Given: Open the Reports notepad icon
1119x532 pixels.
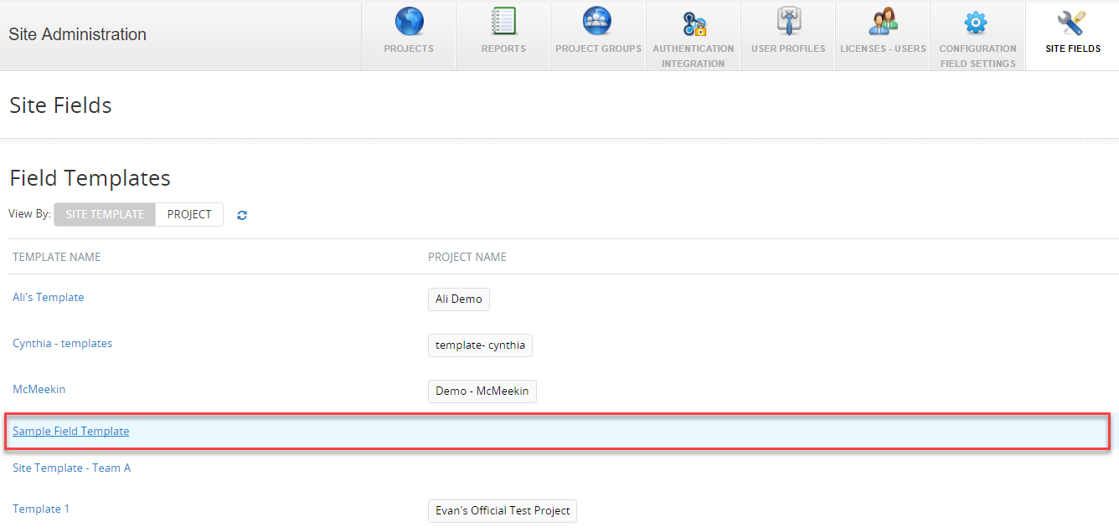Looking at the screenshot, I should 503,22.
